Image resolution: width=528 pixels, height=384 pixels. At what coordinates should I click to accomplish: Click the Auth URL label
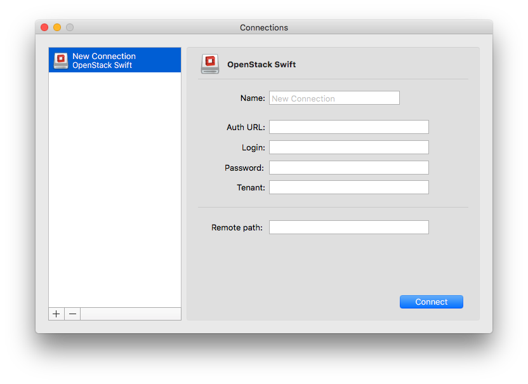point(246,128)
